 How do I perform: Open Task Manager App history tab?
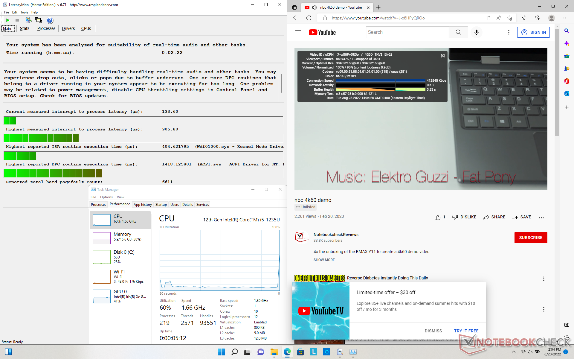point(143,205)
